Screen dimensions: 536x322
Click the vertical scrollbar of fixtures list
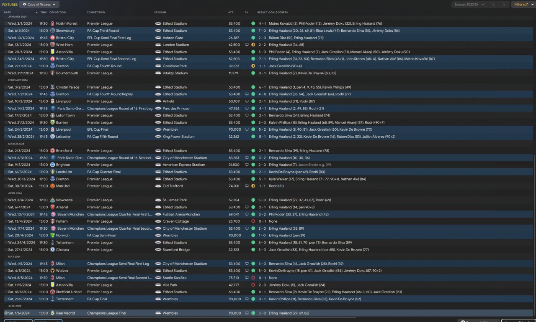[534, 236]
